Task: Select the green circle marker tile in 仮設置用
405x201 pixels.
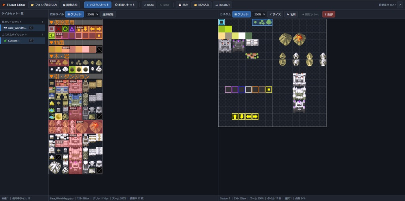Action: (x=65, y=29)
